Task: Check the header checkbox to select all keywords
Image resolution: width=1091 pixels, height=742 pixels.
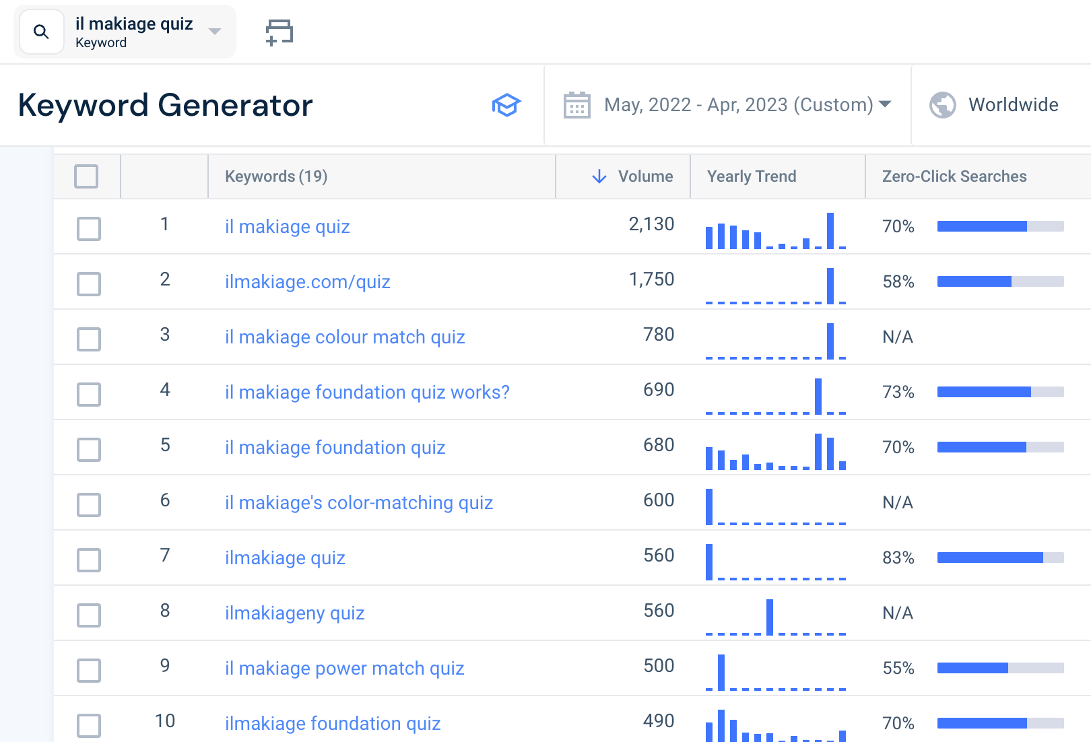Action: point(87,176)
